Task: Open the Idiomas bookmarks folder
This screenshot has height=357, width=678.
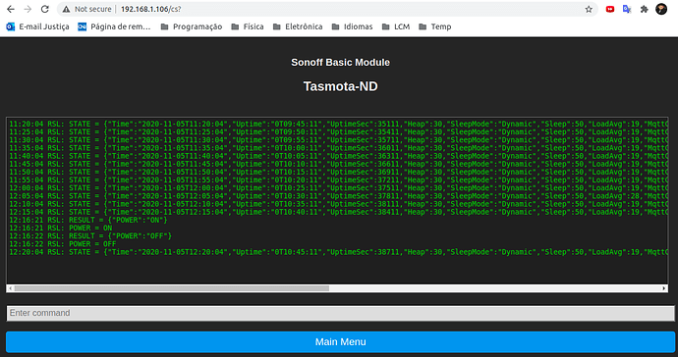Action: point(352,26)
